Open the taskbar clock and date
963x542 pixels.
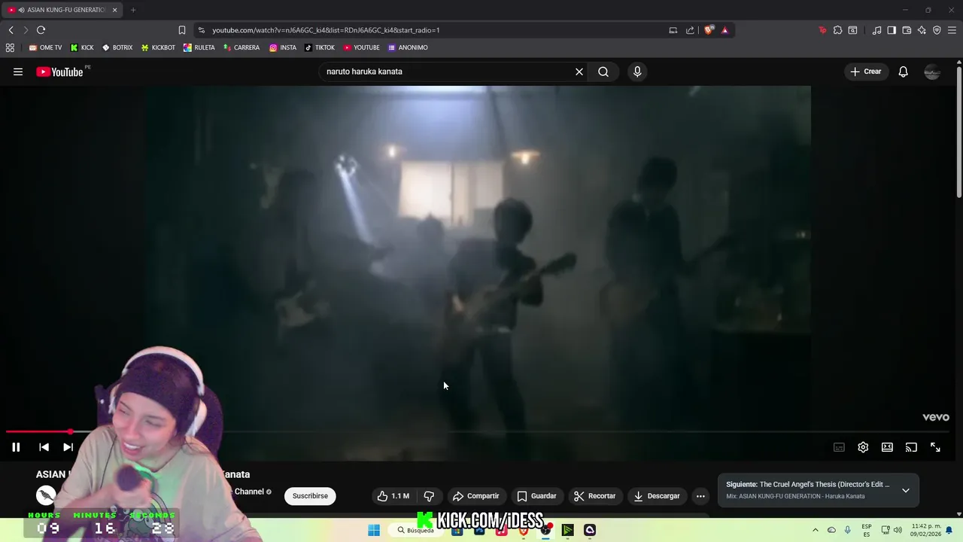click(x=925, y=530)
